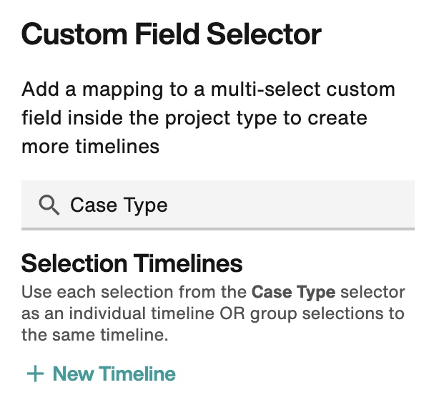The image size is (439, 405).
Task: Click the 'Use each selection' helper text
Action: click(x=213, y=313)
